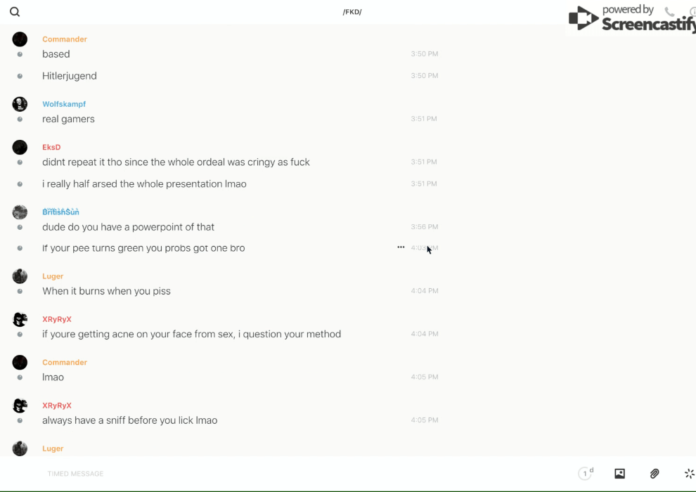Screen dimensions: 696x492
Task: Click Commander's avatar above the "based" message
Action: click(20, 39)
